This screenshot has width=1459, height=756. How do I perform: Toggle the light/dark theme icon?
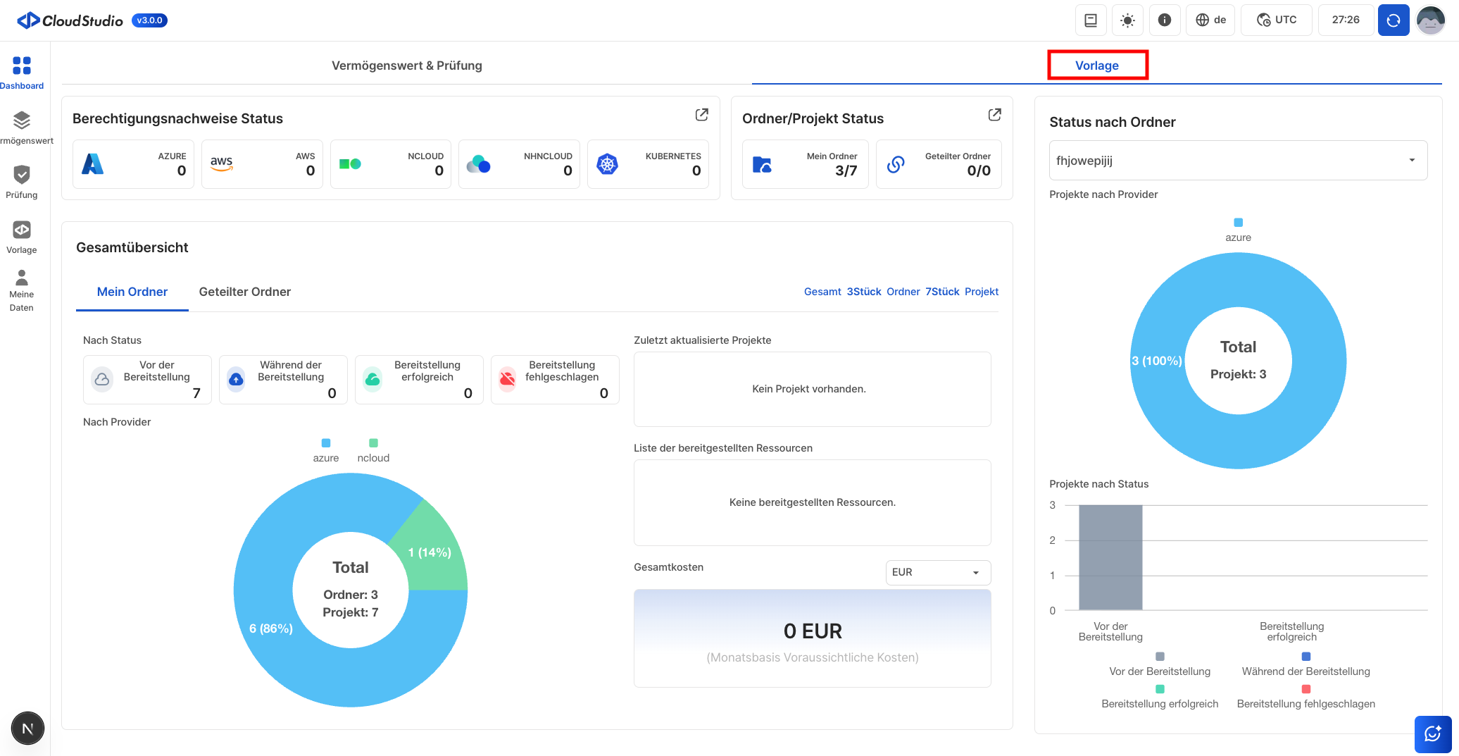point(1127,20)
